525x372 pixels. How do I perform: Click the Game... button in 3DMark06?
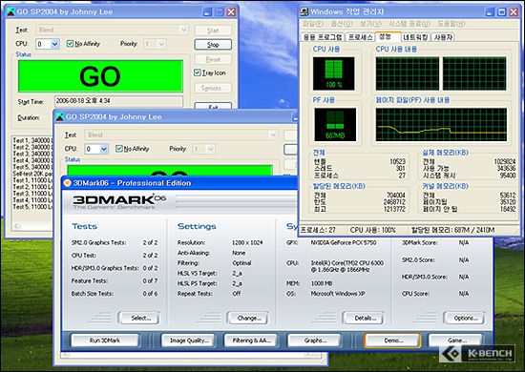tap(455, 341)
